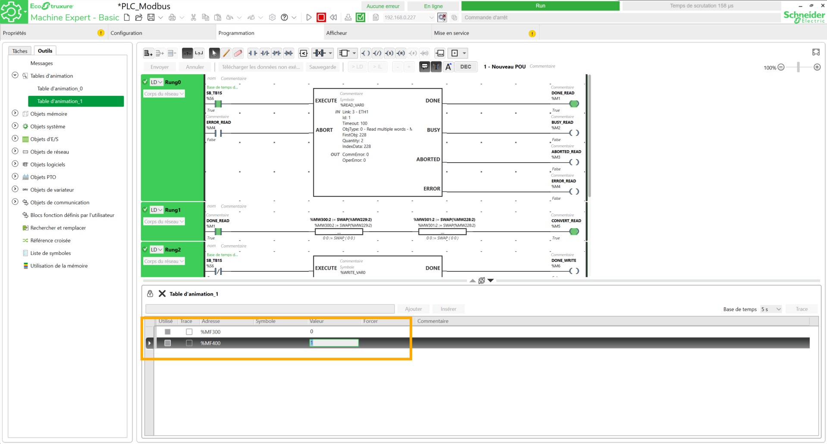Click the red Stop controller button
This screenshot has height=444, width=827.
pyautogui.click(x=321, y=17)
